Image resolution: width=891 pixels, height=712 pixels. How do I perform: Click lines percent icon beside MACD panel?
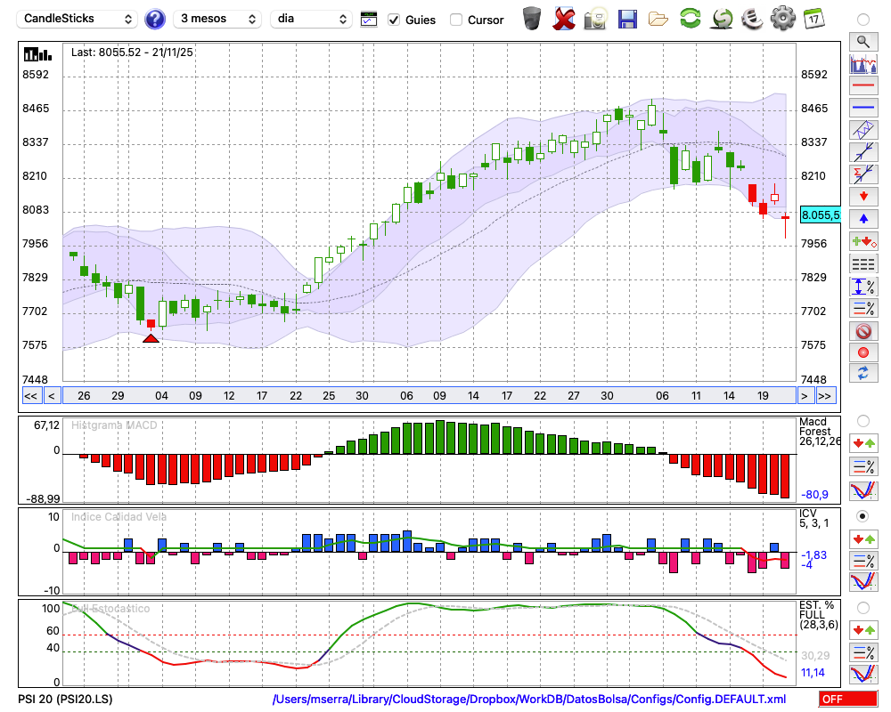[863, 466]
